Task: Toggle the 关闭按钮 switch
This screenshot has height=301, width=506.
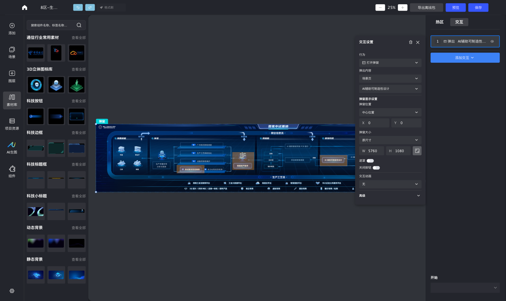Action: (x=376, y=168)
